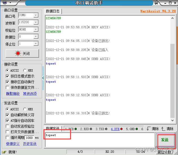This screenshot has height=155, width=178.
Task: Open UartAssist V4.3.20 version link
Action: (x=158, y=11)
